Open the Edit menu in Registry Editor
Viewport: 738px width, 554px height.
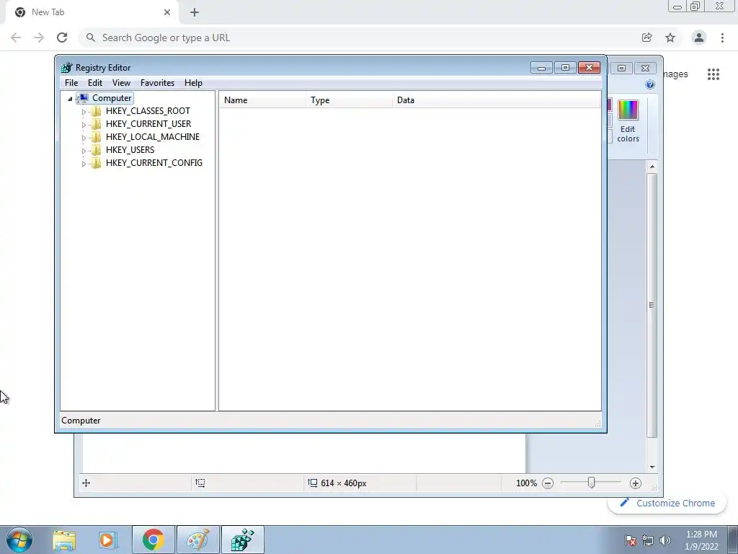coord(95,83)
